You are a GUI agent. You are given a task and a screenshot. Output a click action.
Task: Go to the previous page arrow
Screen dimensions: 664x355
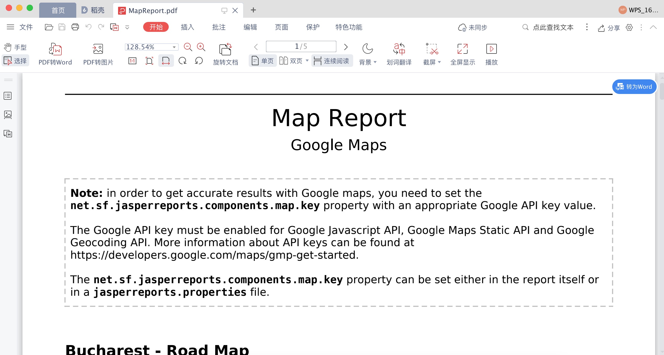pos(256,47)
